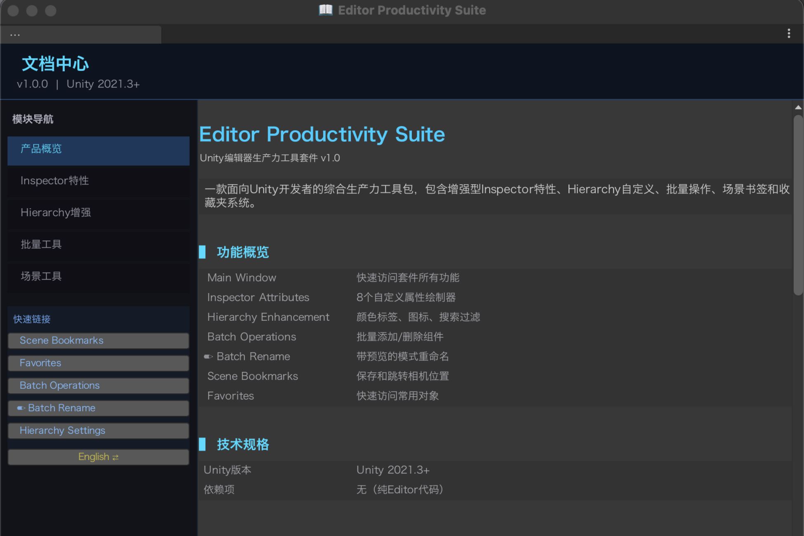
Task: Launch the Batch Rename quick link
Action: click(x=99, y=408)
